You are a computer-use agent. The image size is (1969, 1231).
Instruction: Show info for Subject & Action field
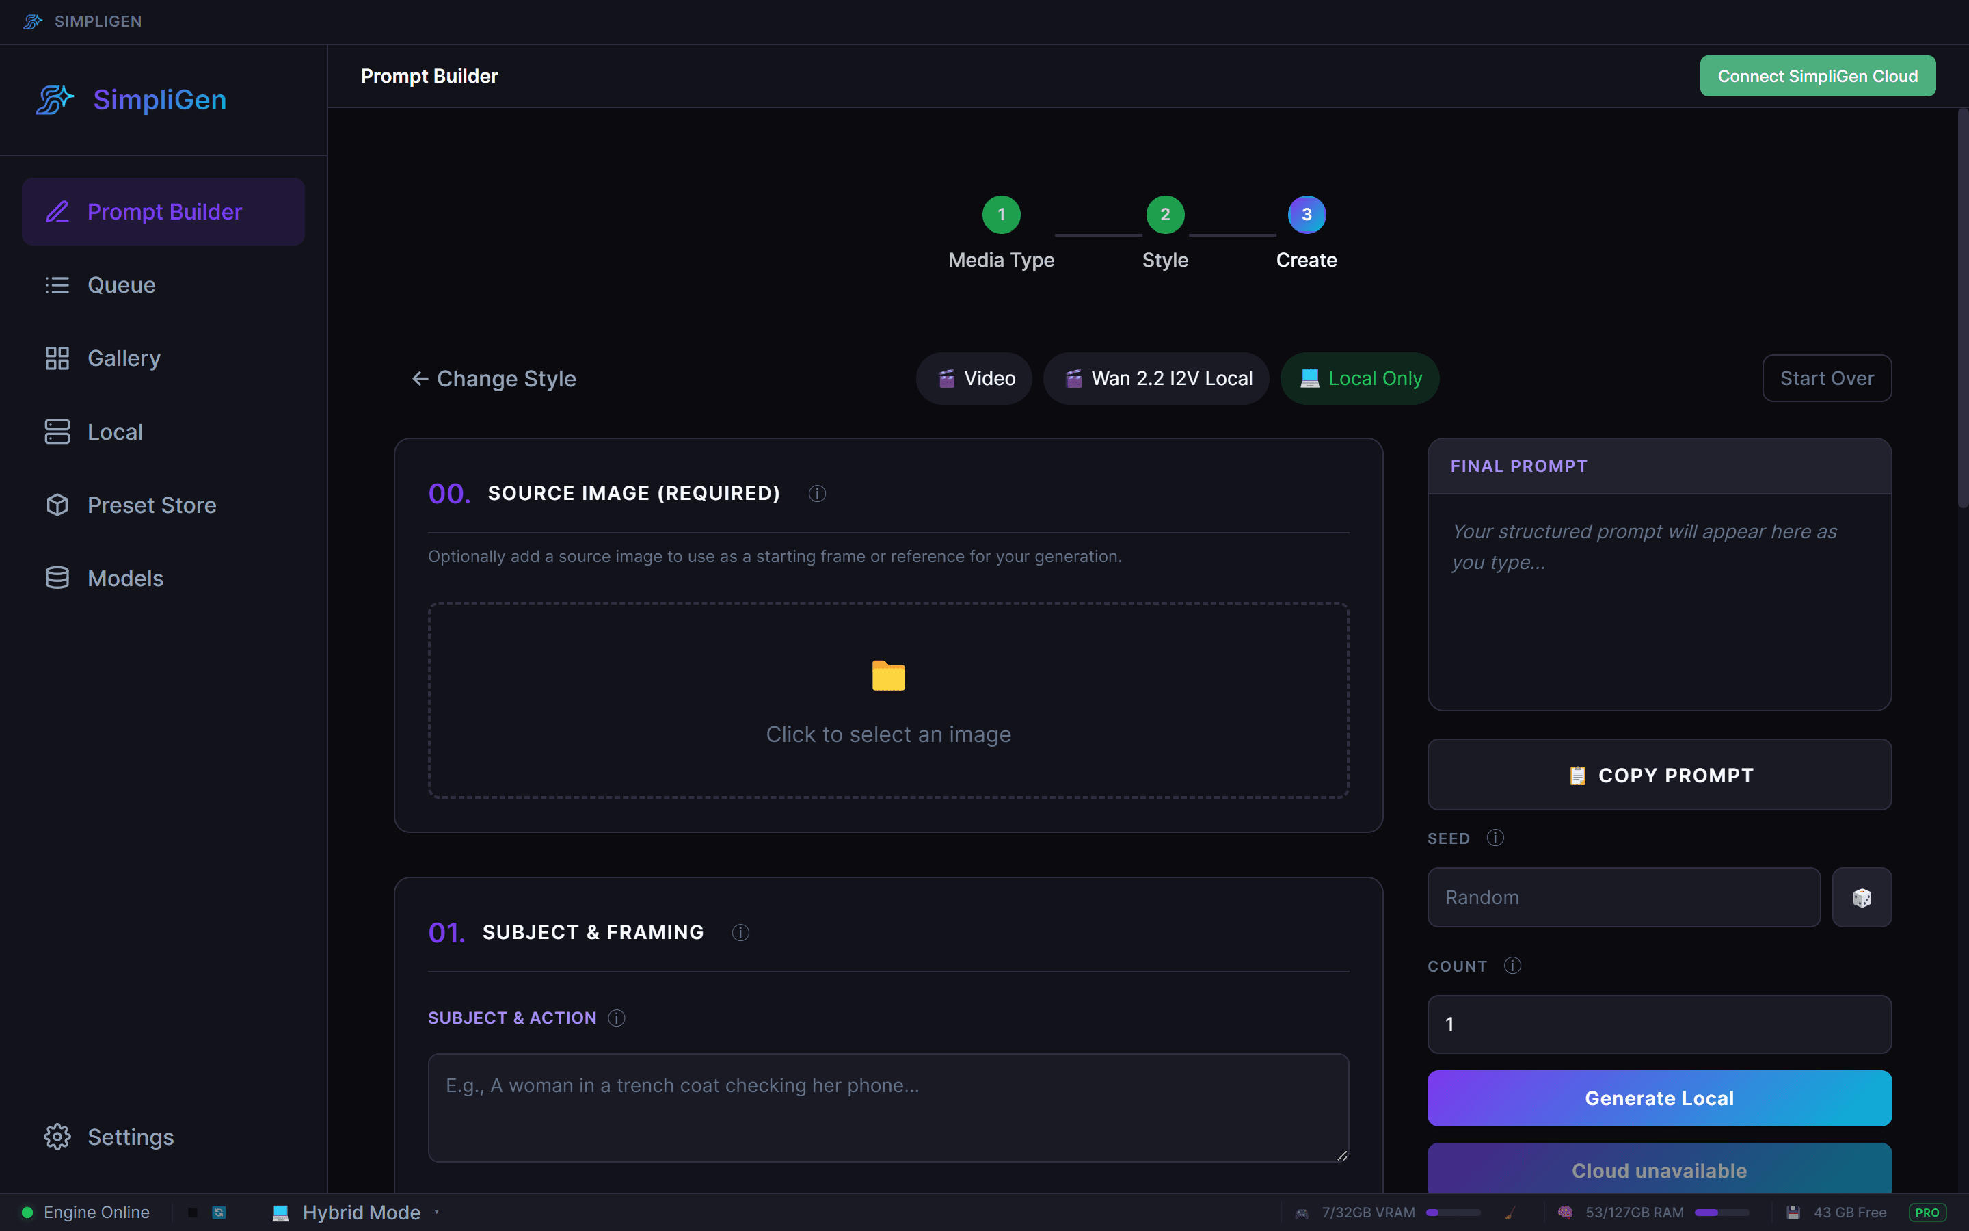(617, 1018)
